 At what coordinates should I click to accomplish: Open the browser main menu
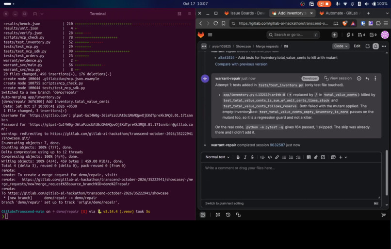pos(386,23)
